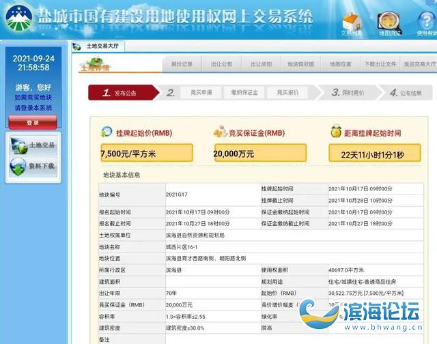Click the 交易列表 house icon
Viewport: 437px width, 344px height.
coord(351,23)
